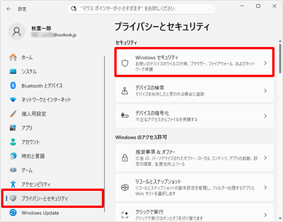This screenshot has height=222, width=283.
Task: Focus the settings search box
Action: click(141, 8)
